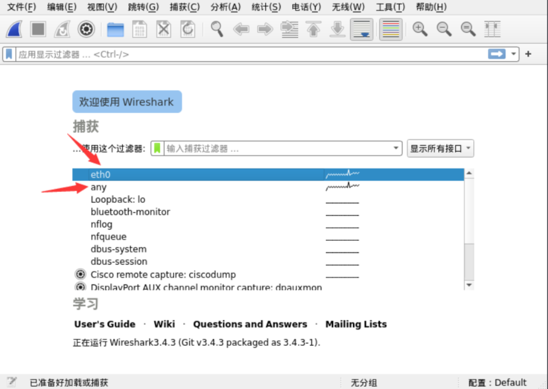Open the 编辑(E) menu
The height and width of the screenshot is (389, 548).
pos(61,7)
